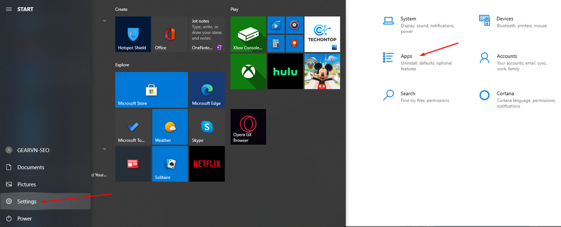The image size is (561, 227).
Task: Open the Xbox Console Companion tile
Action: [x=248, y=35]
